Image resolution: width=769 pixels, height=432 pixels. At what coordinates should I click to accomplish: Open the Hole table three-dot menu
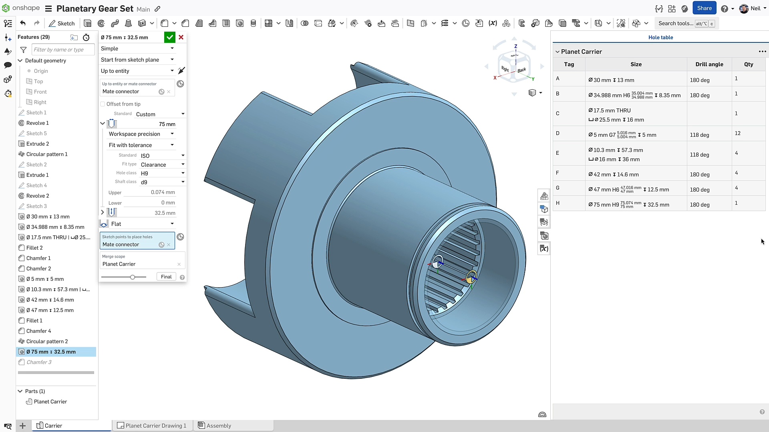pos(762,52)
